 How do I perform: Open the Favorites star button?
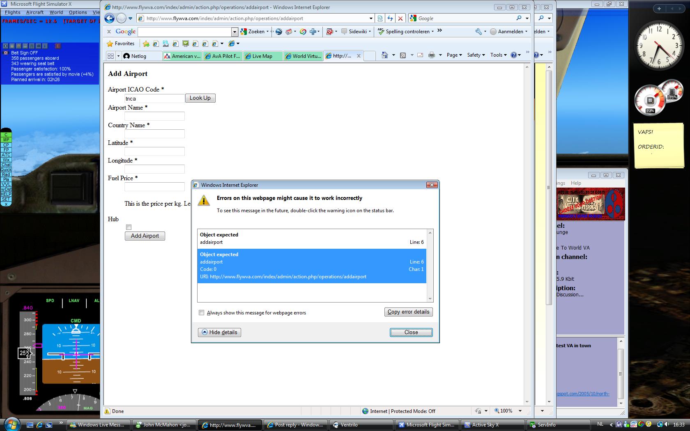click(120, 44)
